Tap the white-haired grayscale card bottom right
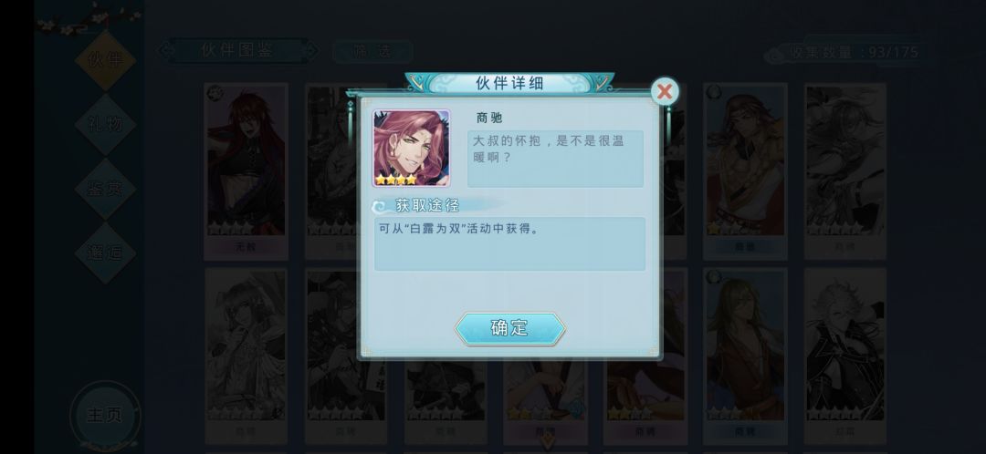This screenshot has height=454, width=986. (x=845, y=356)
